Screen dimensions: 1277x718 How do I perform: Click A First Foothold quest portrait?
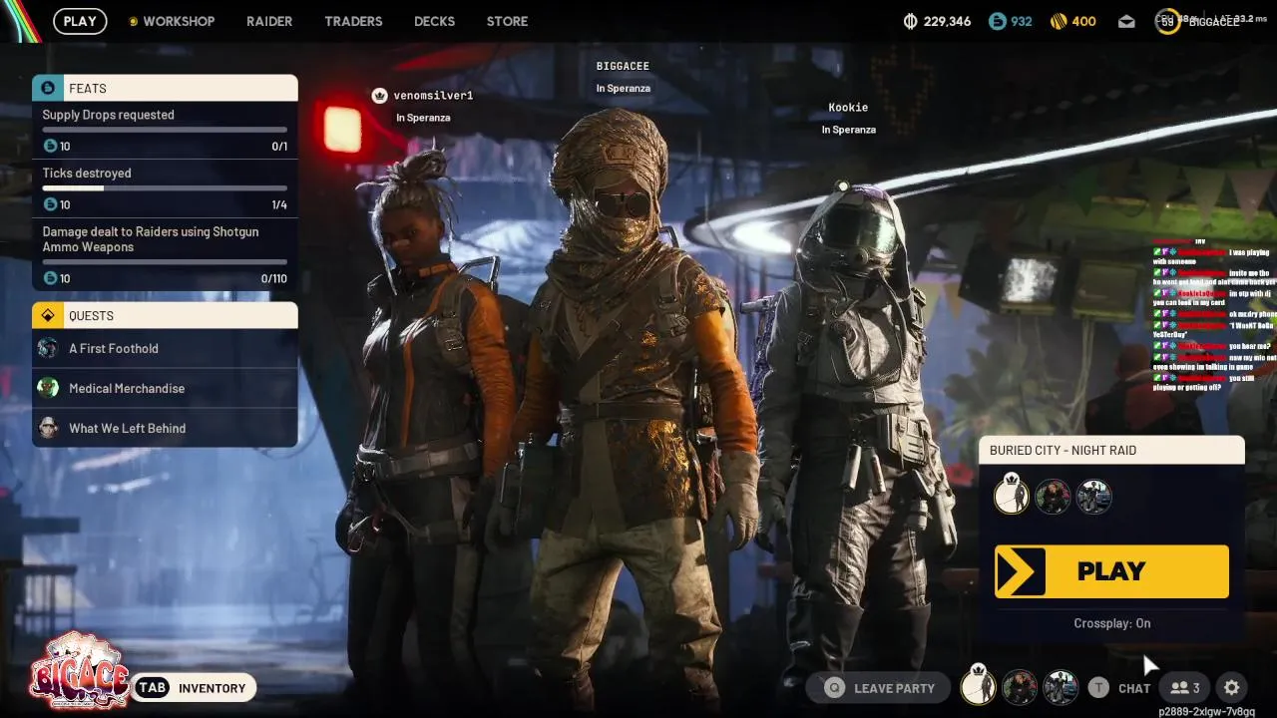point(48,348)
